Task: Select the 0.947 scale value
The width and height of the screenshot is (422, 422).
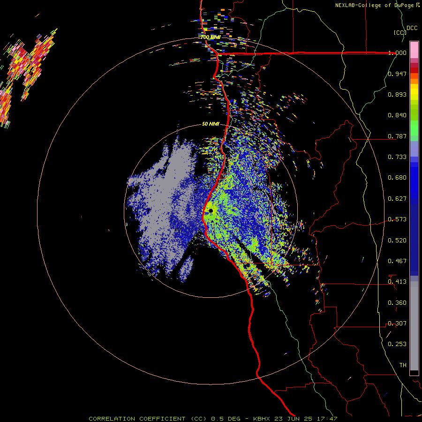Action: (x=397, y=74)
